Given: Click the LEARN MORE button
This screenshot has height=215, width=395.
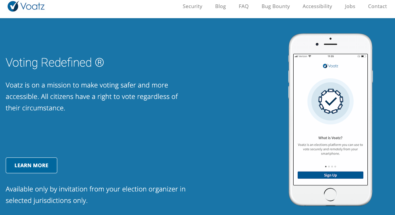Looking at the screenshot, I should [x=32, y=166].
